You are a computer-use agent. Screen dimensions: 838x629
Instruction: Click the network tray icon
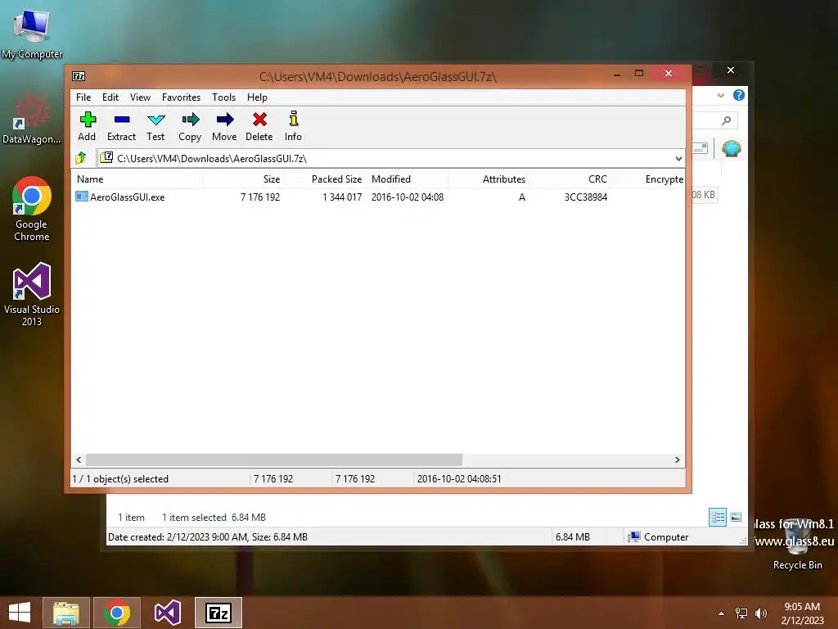click(x=741, y=613)
